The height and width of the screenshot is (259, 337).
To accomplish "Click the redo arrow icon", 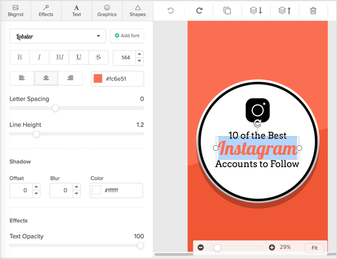I will tap(199, 10).
